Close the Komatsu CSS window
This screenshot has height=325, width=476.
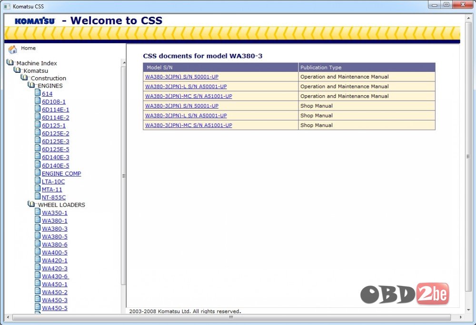(463, 5)
